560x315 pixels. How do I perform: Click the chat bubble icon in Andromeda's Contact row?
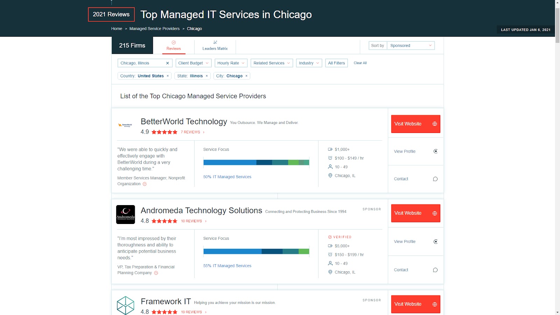tap(435, 270)
